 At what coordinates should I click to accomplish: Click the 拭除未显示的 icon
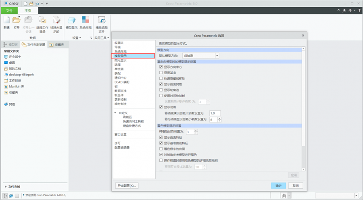[x=56, y=20]
